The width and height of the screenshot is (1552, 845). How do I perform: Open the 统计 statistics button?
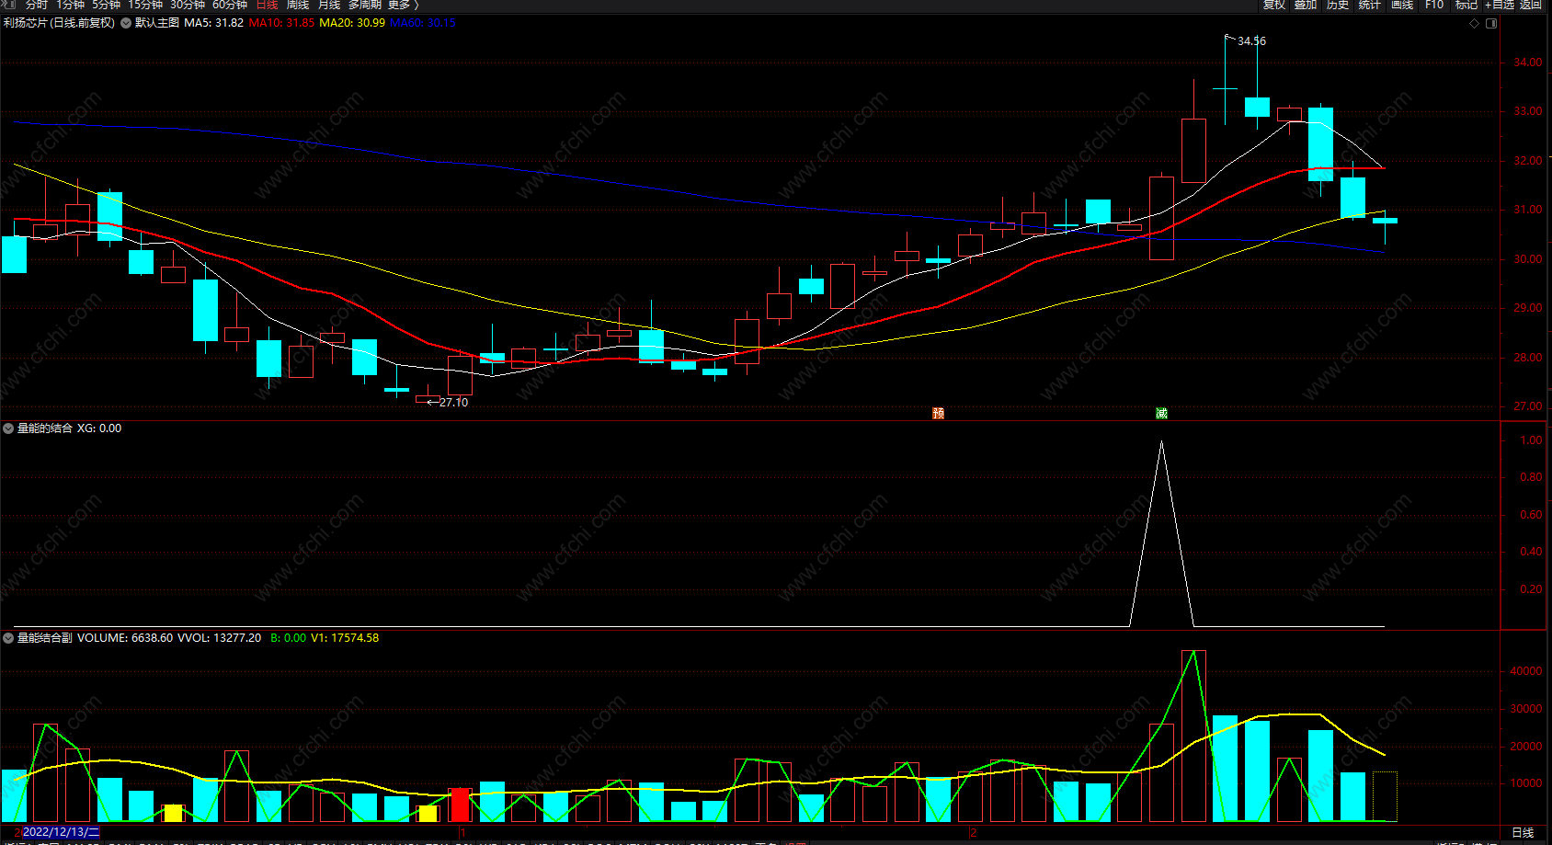[x=1370, y=5]
